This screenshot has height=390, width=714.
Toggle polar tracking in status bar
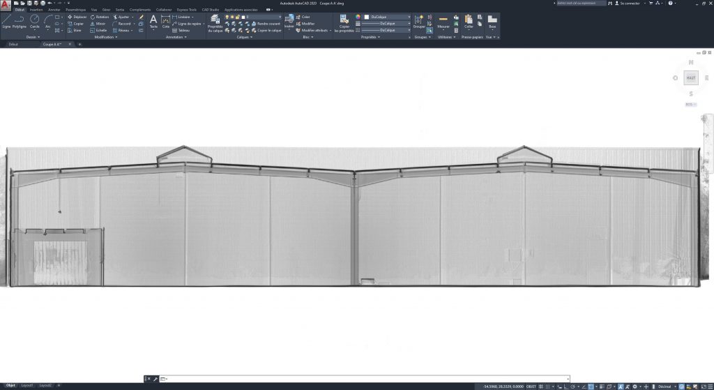[x=573, y=387]
